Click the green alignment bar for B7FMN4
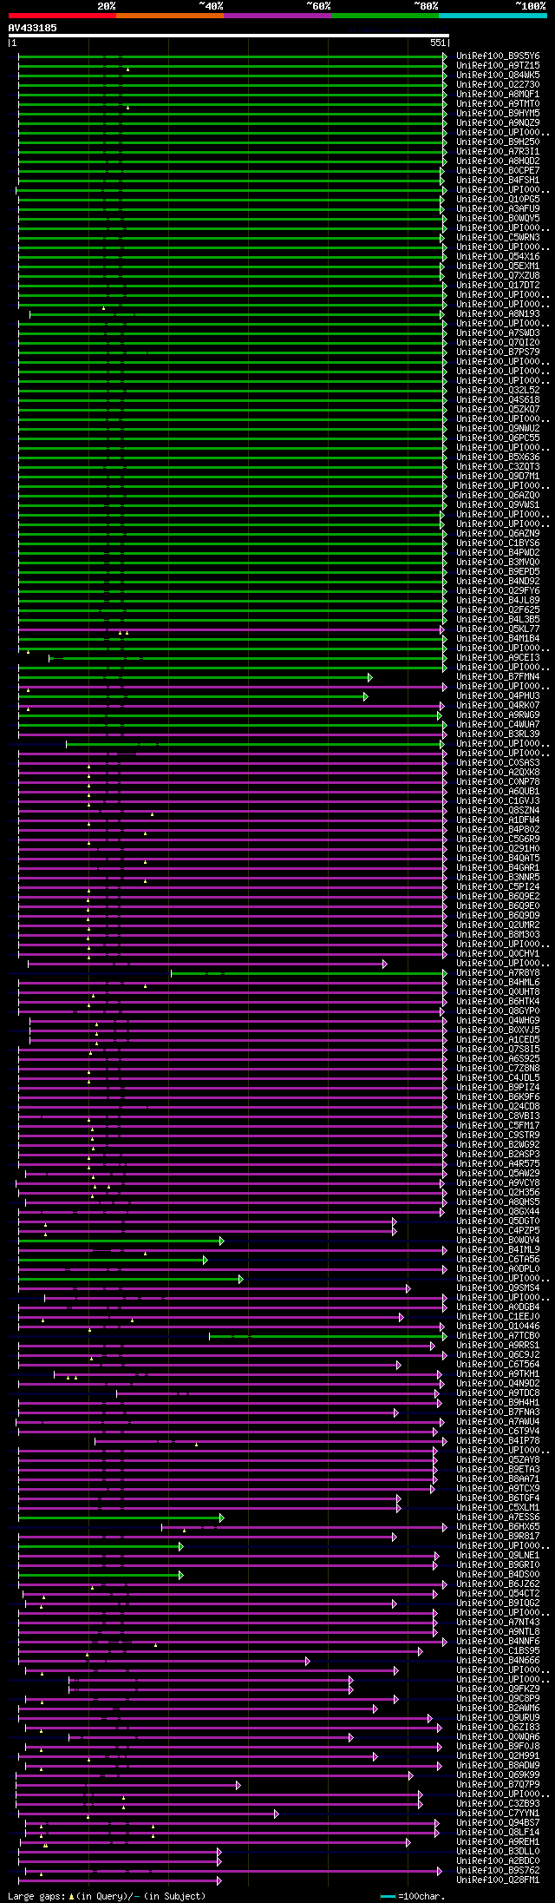 [x=193, y=676]
